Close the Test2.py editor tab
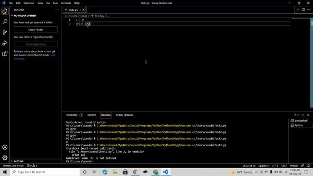 (x=84, y=10)
